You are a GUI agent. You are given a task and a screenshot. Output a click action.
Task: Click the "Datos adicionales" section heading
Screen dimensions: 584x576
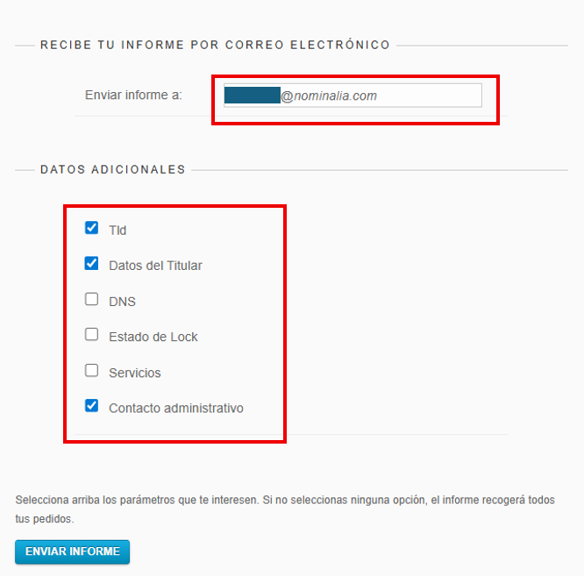113,169
